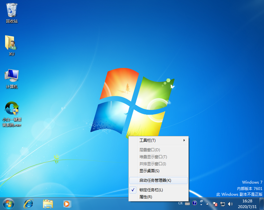Open language options via CH indicator
The image size is (264, 210).
(x=180, y=203)
